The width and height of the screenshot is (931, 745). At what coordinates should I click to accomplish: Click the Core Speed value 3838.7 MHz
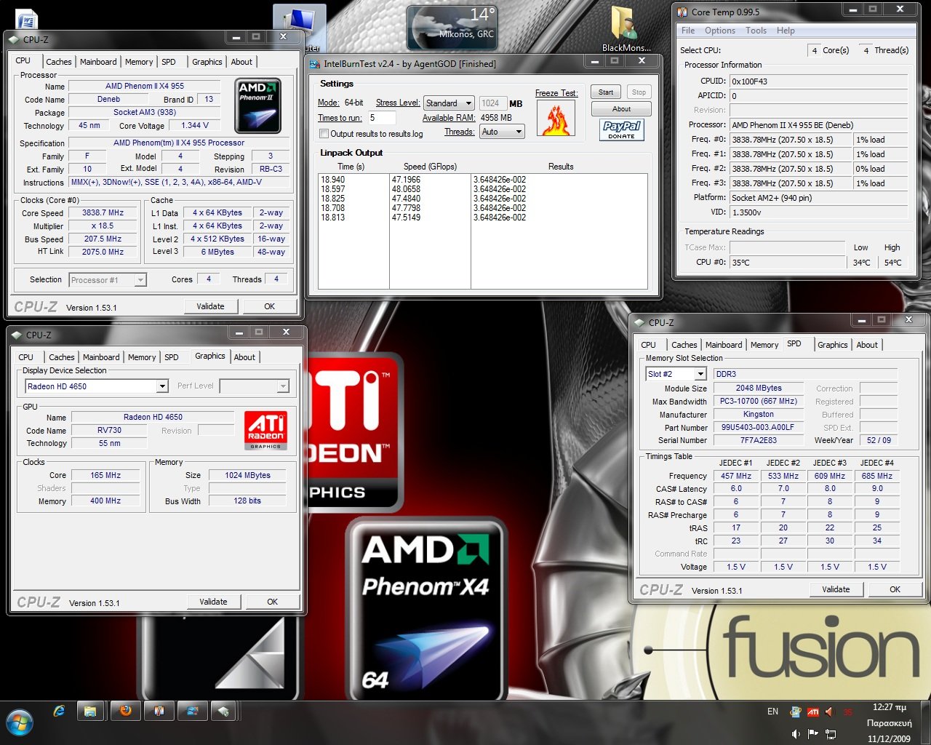103,213
